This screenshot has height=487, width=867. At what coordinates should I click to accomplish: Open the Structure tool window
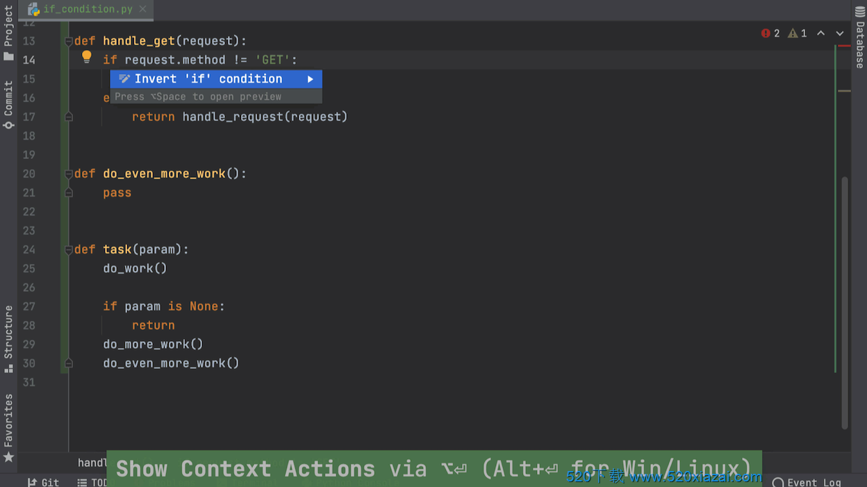(x=8, y=339)
